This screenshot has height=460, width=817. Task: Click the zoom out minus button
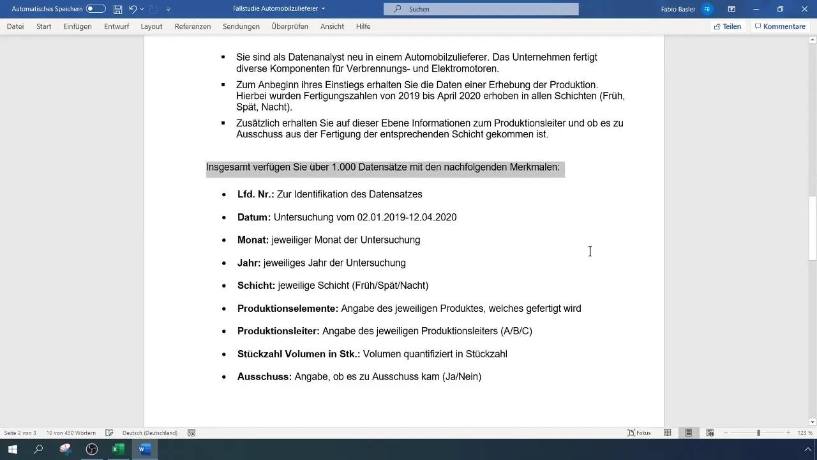(726, 433)
